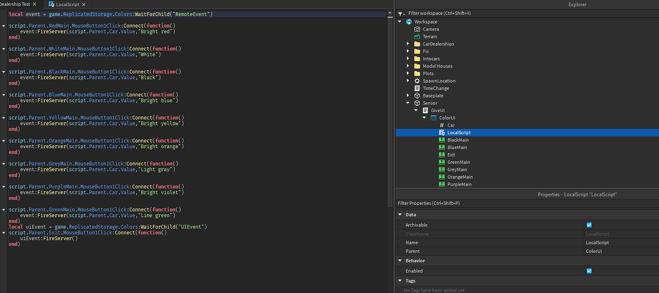Expand the Model Houses folder
The image size is (659, 293).
(407, 66)
